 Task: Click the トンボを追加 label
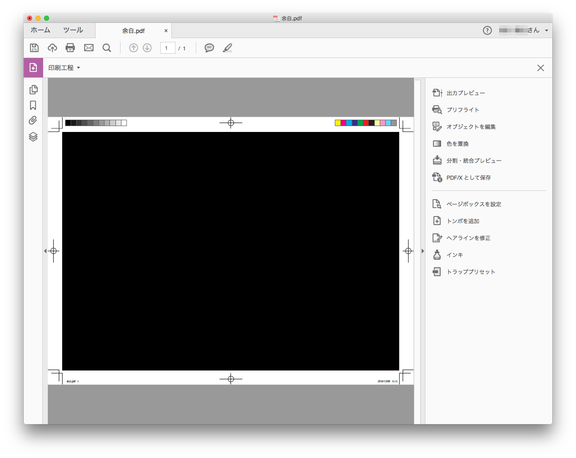[x=463, y=221]
